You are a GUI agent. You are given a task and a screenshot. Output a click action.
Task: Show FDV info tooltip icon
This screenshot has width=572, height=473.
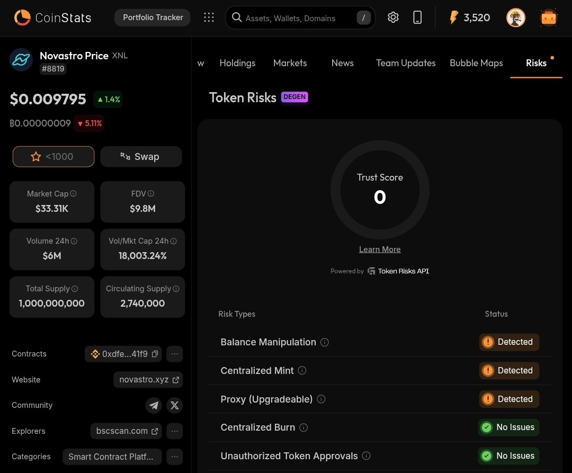[150, 194]
